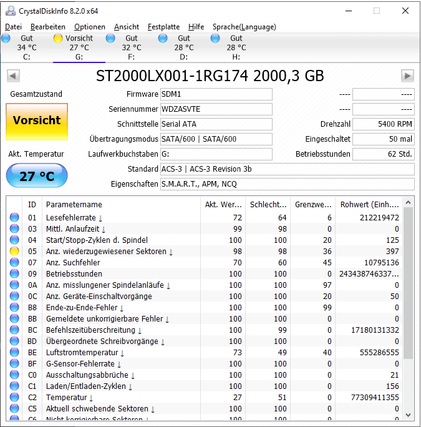Viewport: 421px width, 427px height.
Task: Click yellow warning orb for ID 05
Action: click(14, 251)
